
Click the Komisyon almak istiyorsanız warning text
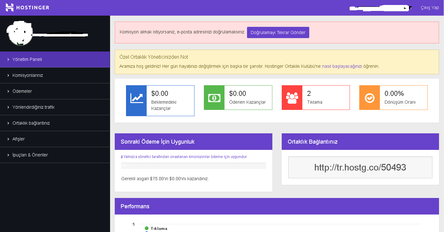[x=182, y=32]
